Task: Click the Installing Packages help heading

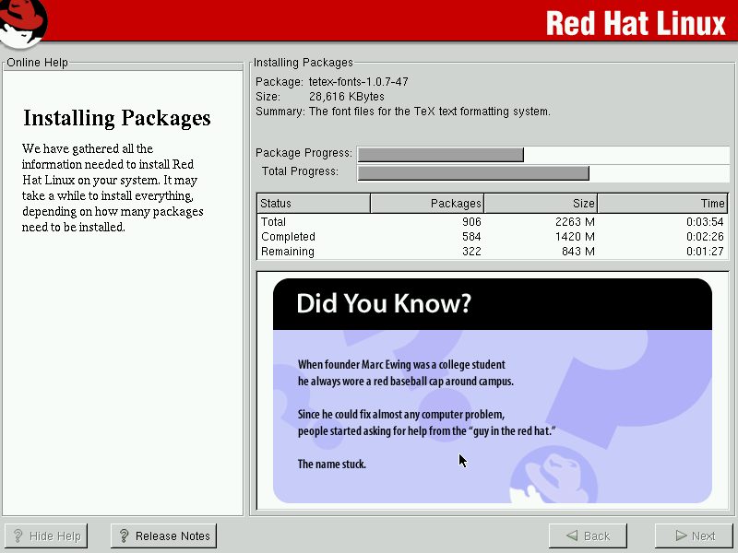Action: coord(117,118)
